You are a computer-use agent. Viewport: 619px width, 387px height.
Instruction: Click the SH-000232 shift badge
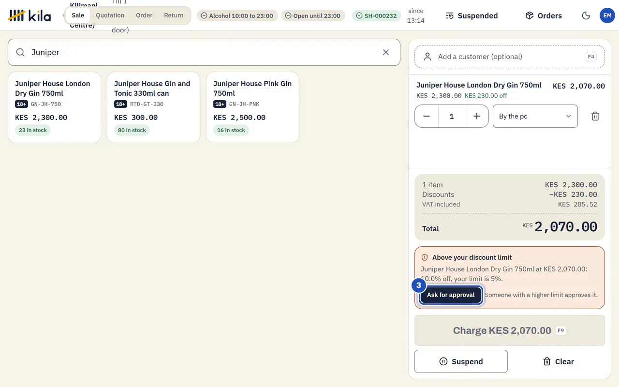(377, 15)
